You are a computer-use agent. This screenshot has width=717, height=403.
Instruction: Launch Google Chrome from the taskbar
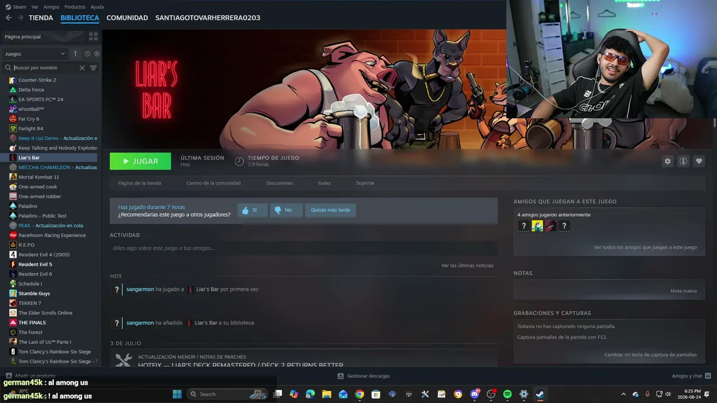pyautogui.click(x=360, y=394)
